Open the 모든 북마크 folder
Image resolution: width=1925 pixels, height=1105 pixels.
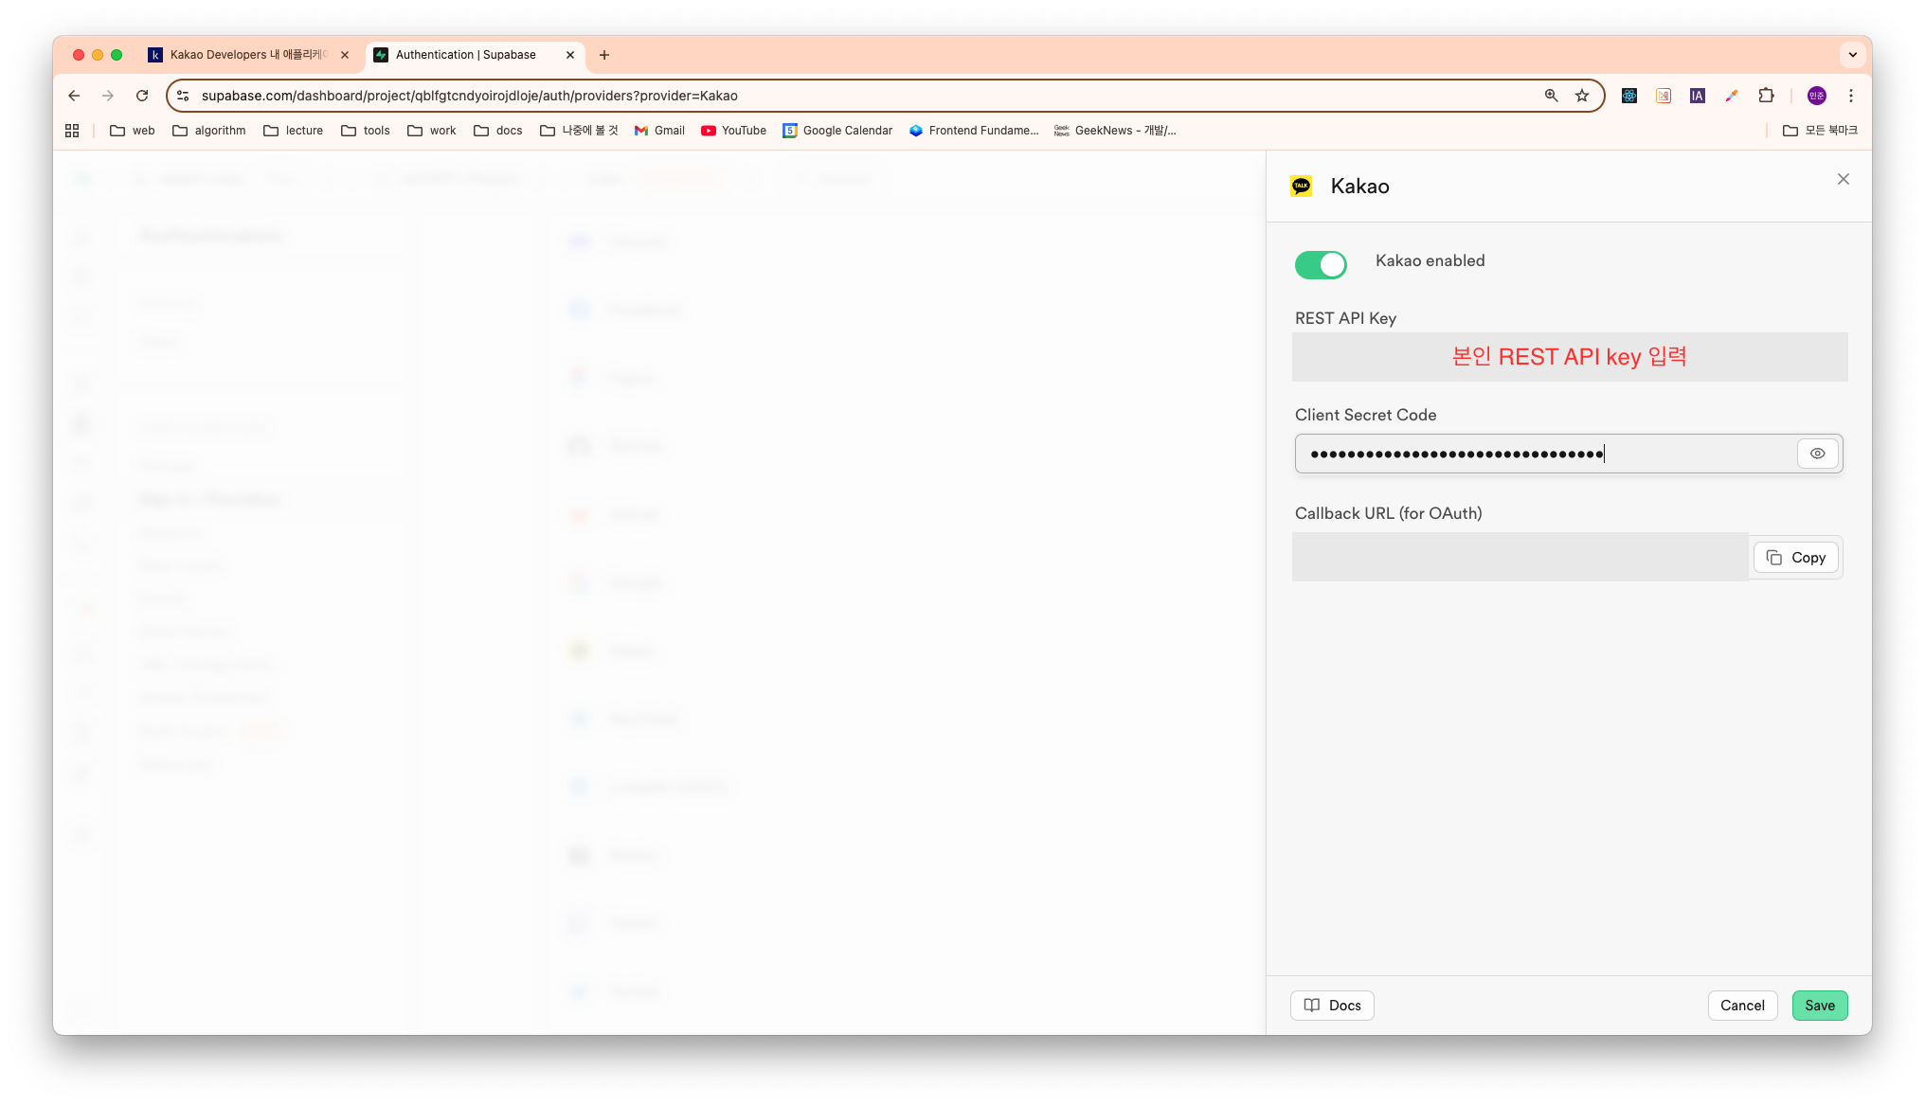tap(1820, 131)
